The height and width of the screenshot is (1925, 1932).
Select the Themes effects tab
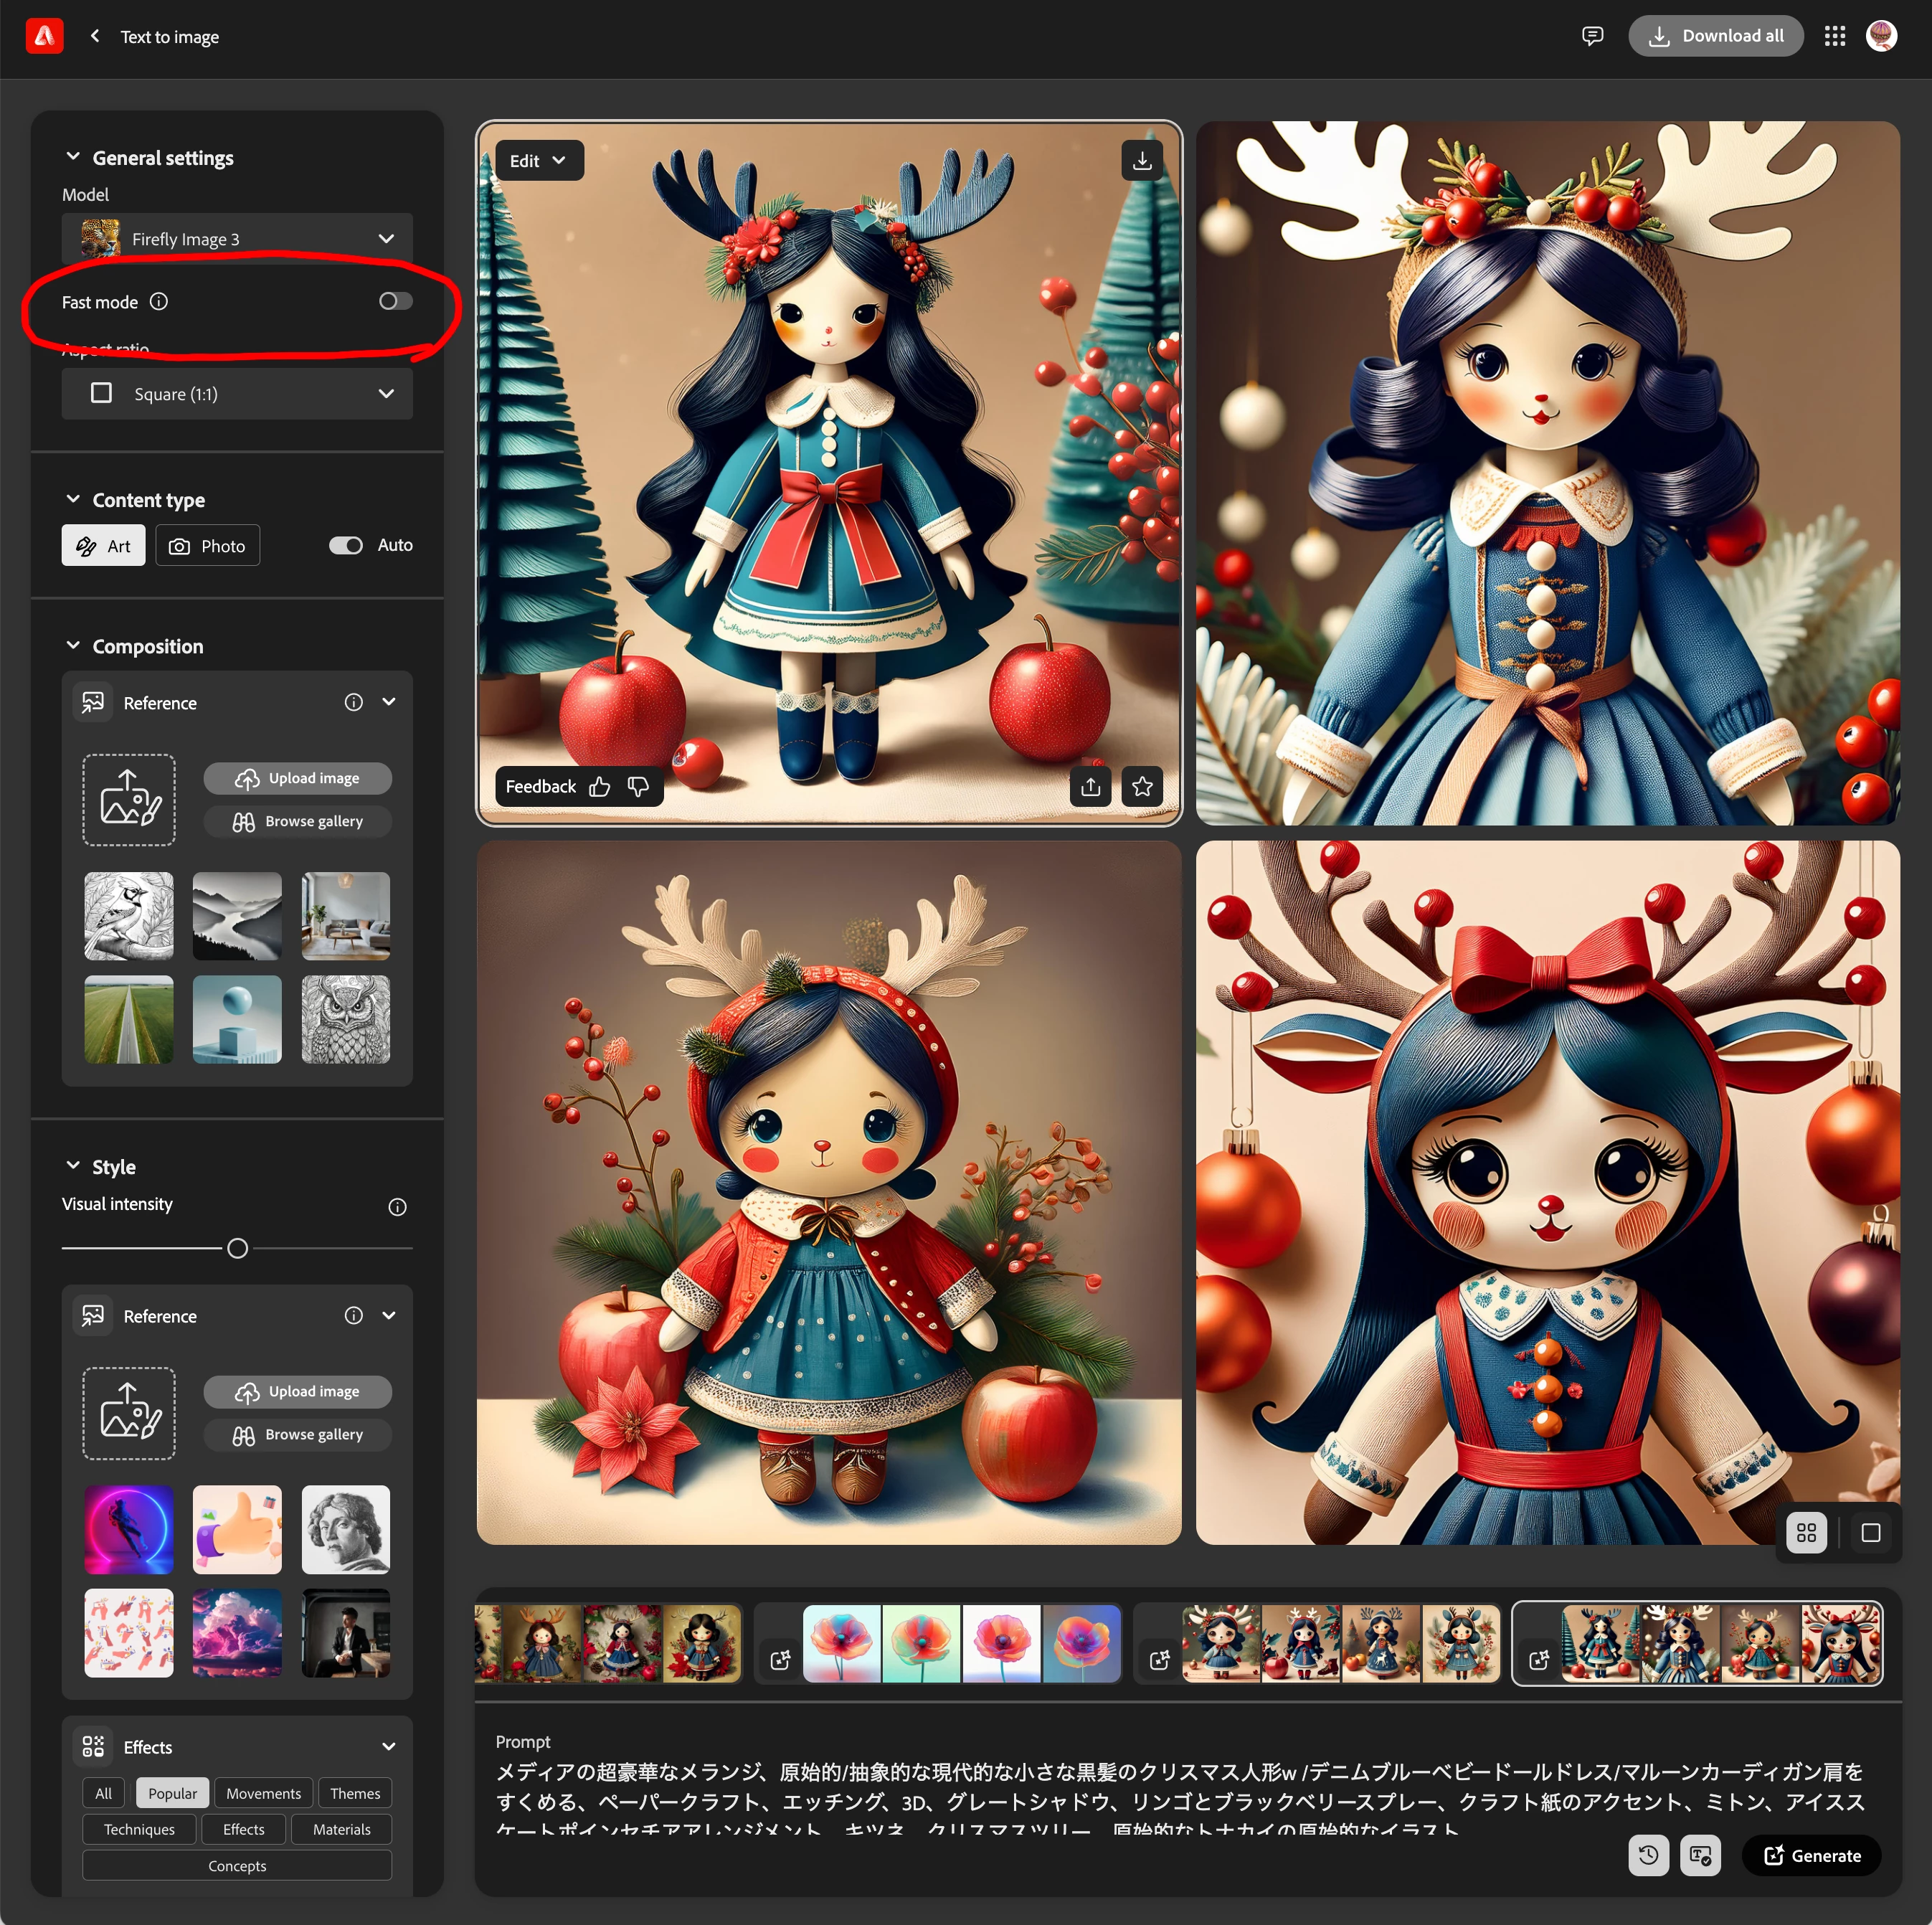(x=355, y=1793)
